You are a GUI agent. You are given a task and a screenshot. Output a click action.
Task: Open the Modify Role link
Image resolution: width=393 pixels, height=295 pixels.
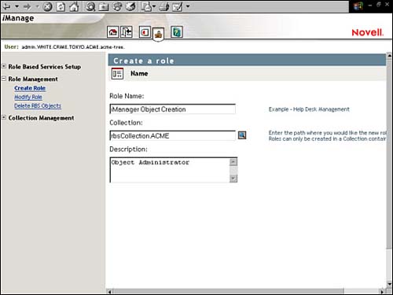(x=28, y=97)
